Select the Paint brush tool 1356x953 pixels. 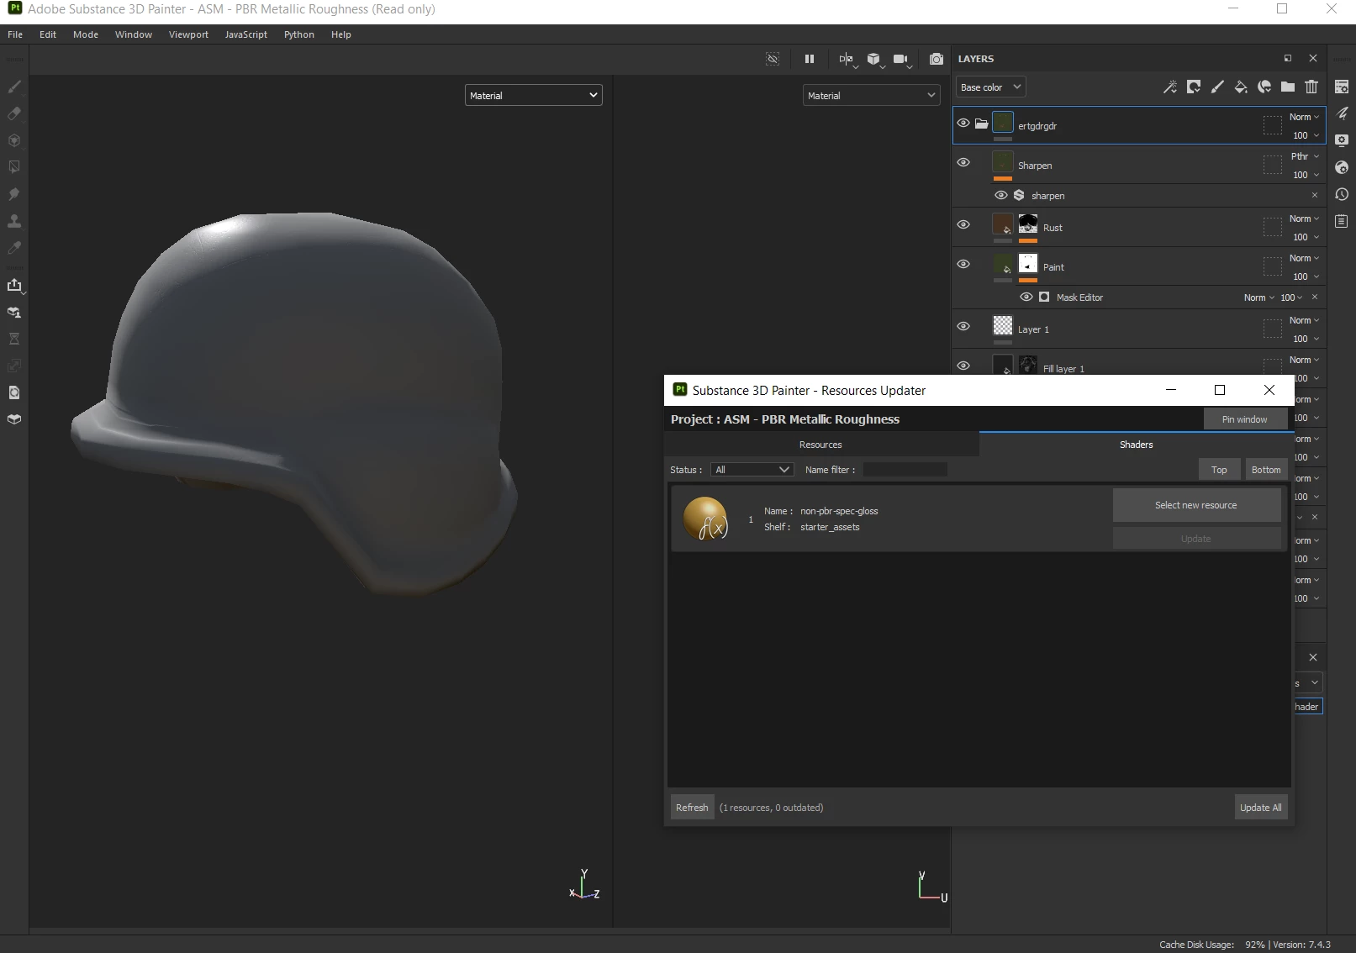(x=14, y=87)
